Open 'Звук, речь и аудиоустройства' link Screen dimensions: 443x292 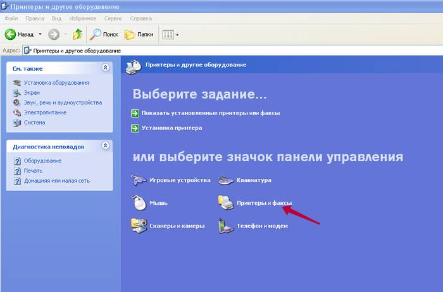pos(63,102)
